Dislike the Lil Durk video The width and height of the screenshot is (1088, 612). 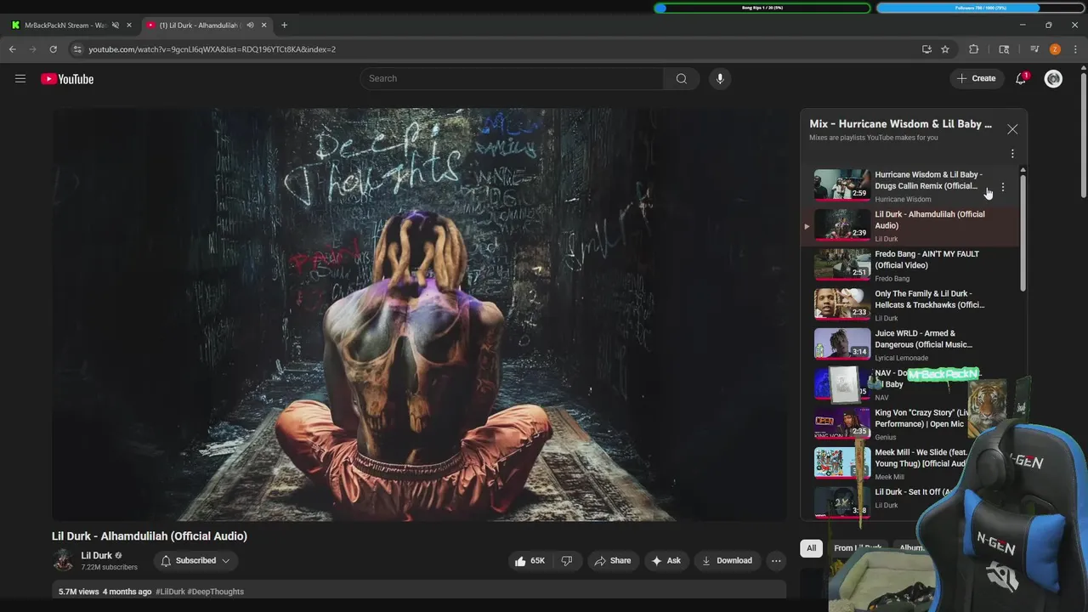click(566, 561)
